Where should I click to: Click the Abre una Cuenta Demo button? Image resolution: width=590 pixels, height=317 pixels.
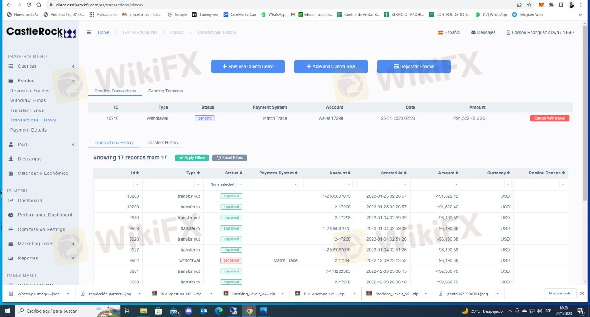click(x=248, y=66)
